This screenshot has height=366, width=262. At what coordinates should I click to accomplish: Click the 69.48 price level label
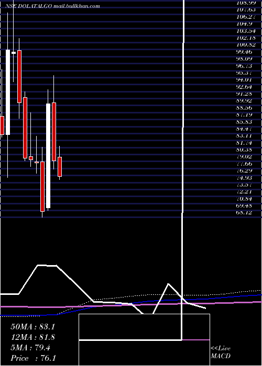tap(244, 206)
